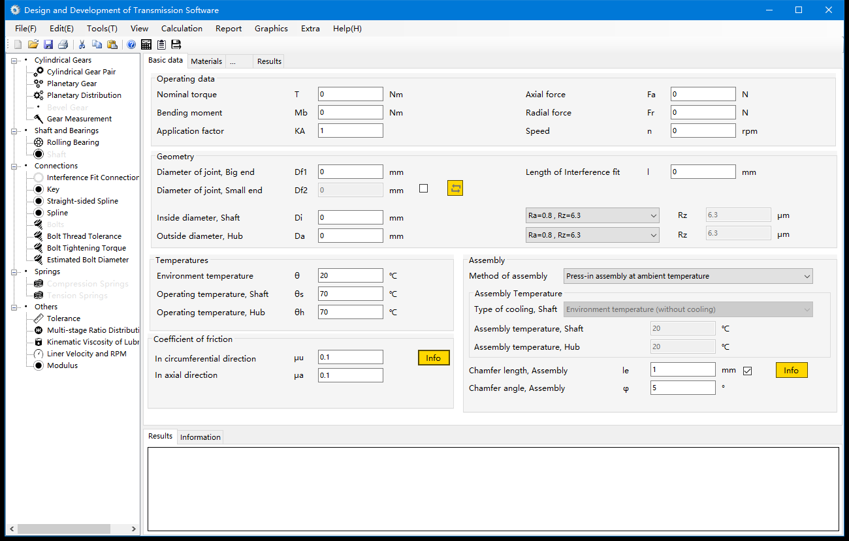Open Multi-stage Ratio Distribution tree item

coord(93,330)
